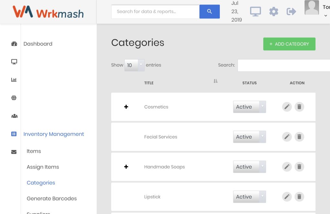This screenshot has width=330, height=214.
Task: Delete the Fecial Services category
Action: point(299,137)
